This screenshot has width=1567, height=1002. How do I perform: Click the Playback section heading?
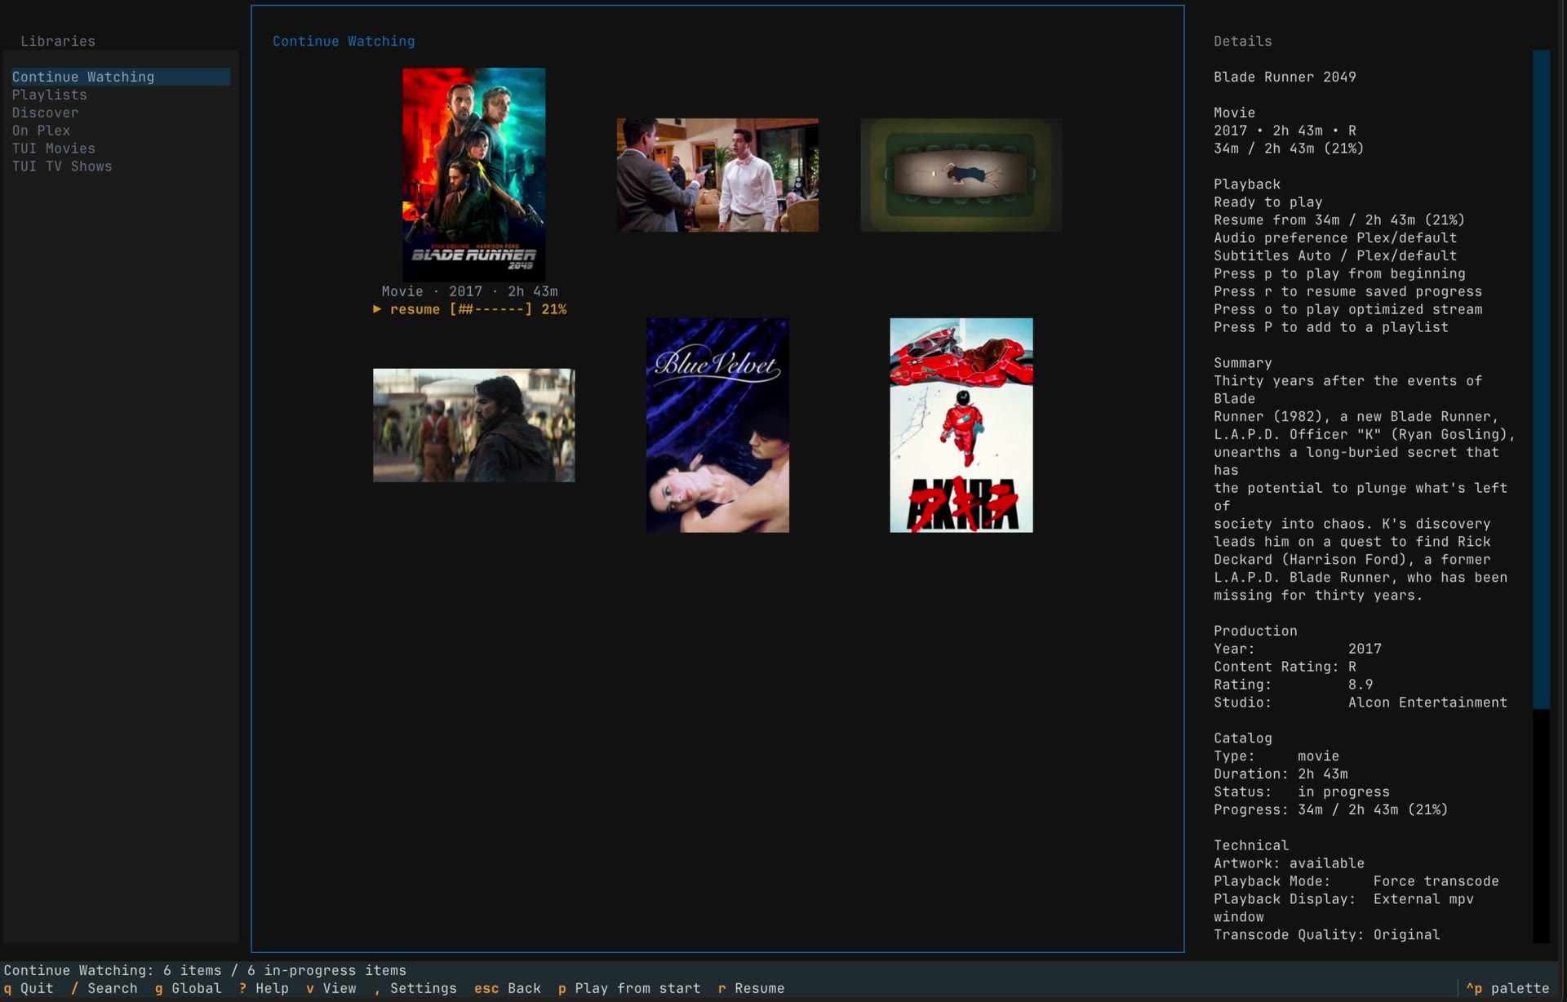click(x=1246, y=184)
